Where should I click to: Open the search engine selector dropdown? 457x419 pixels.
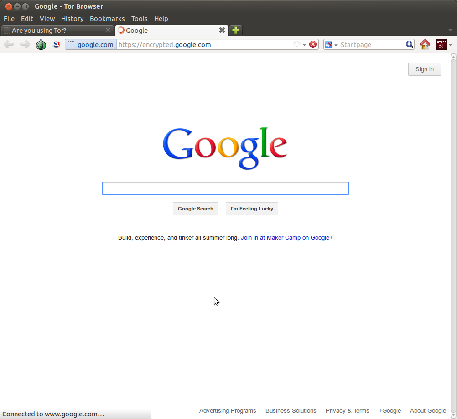point(336,45)
